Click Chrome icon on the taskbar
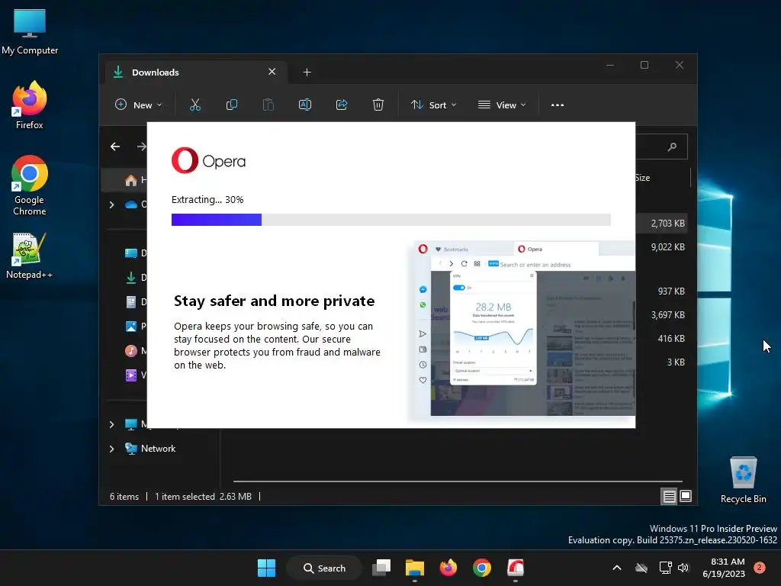The image size is (781, 586). (x=482, y=568)
